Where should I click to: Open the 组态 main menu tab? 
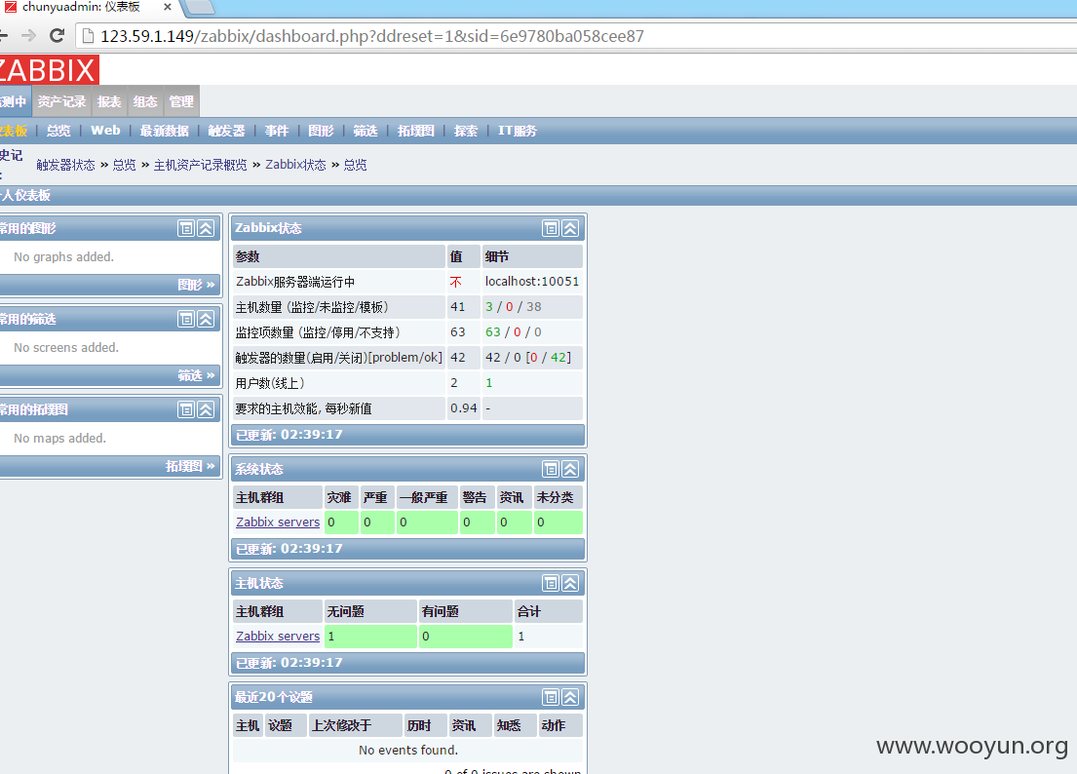point(145,101)
